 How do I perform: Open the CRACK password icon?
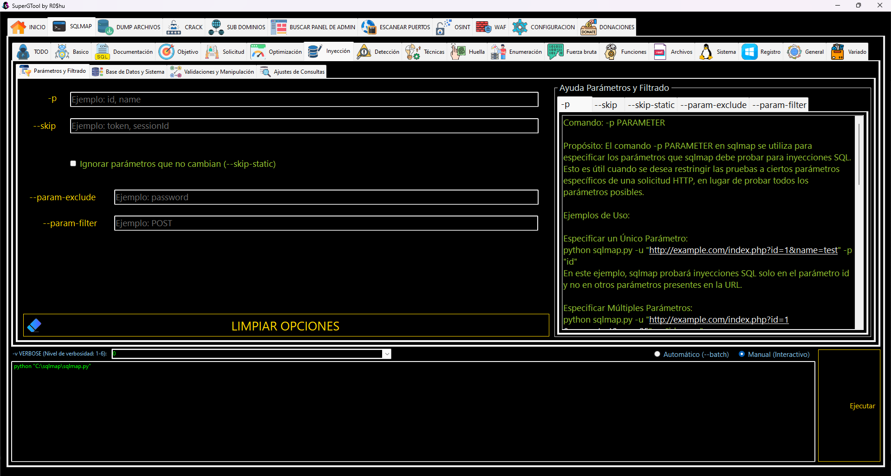[174, 27]
